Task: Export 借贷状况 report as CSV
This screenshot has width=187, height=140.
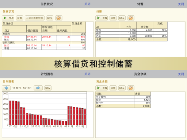Action: (x=50, y=18)
